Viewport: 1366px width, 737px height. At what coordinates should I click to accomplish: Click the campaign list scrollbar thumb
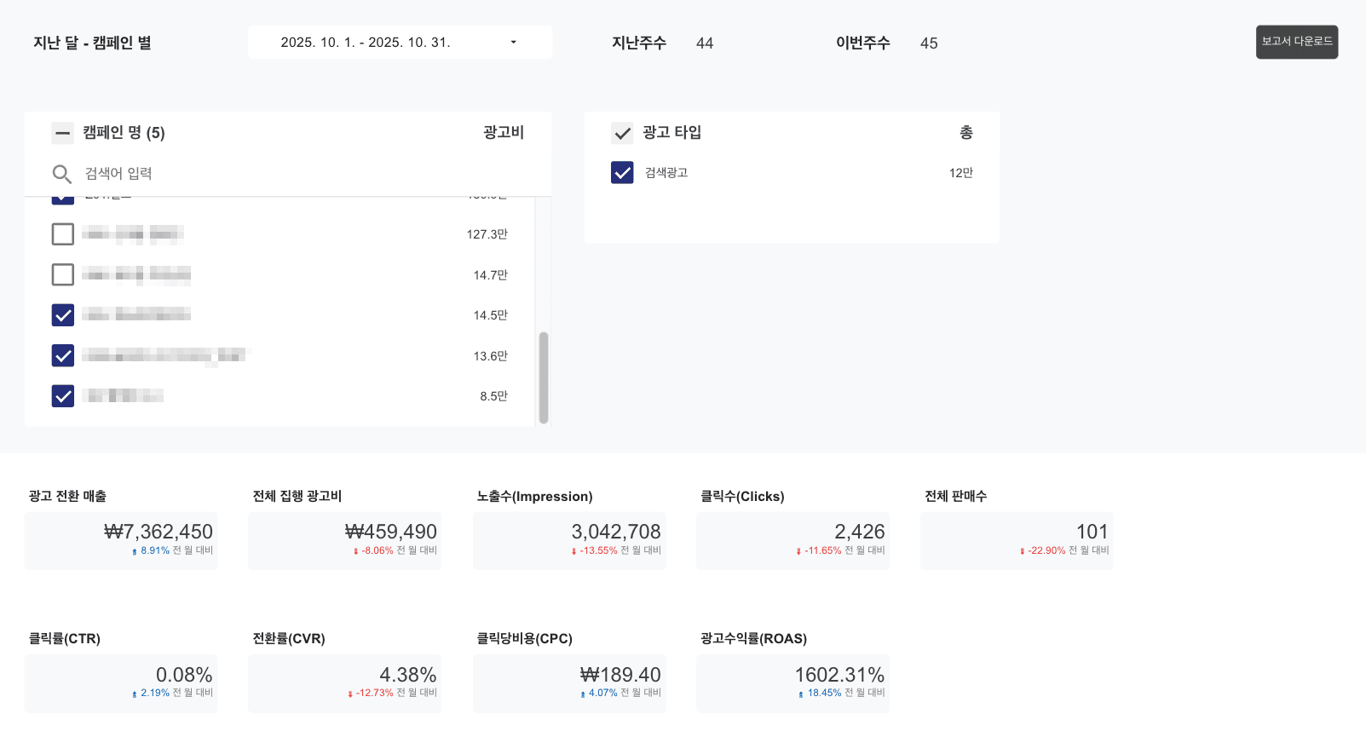point(544,377)
